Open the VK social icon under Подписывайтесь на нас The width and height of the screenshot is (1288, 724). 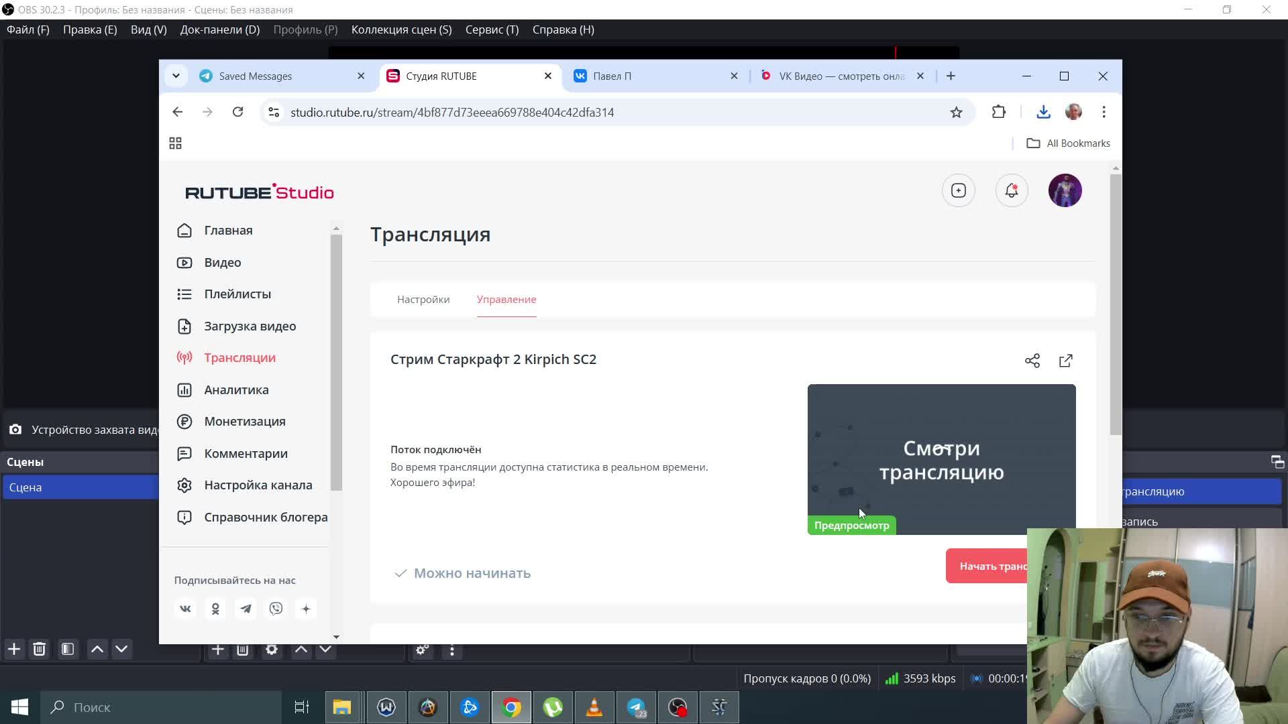coord(185,609)
